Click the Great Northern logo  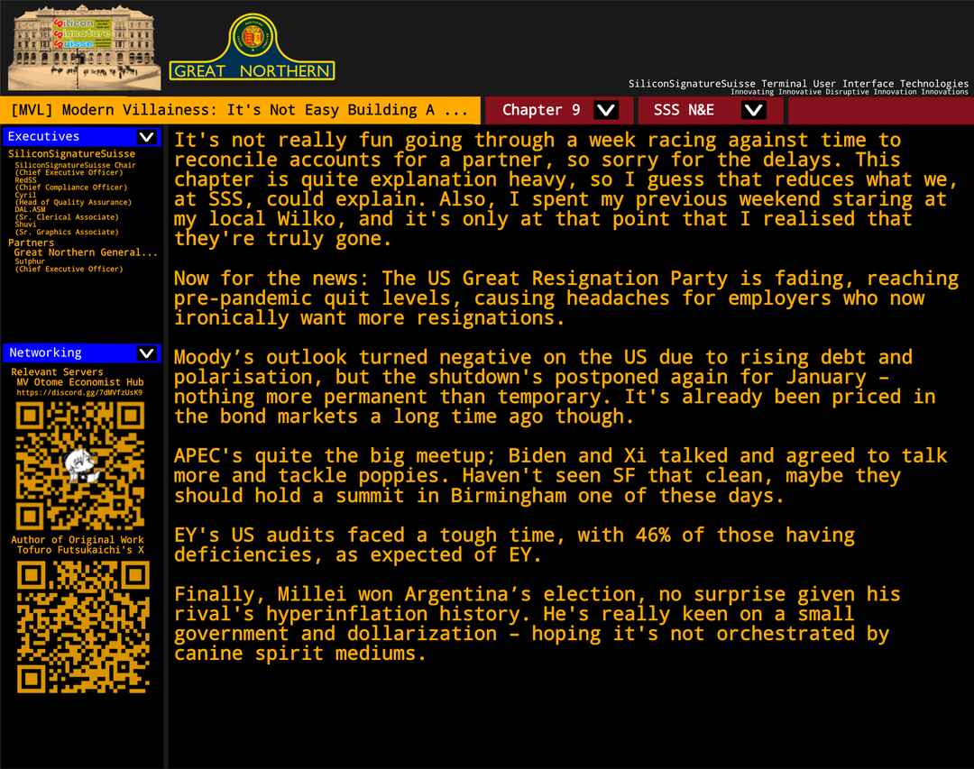[253, 48]
